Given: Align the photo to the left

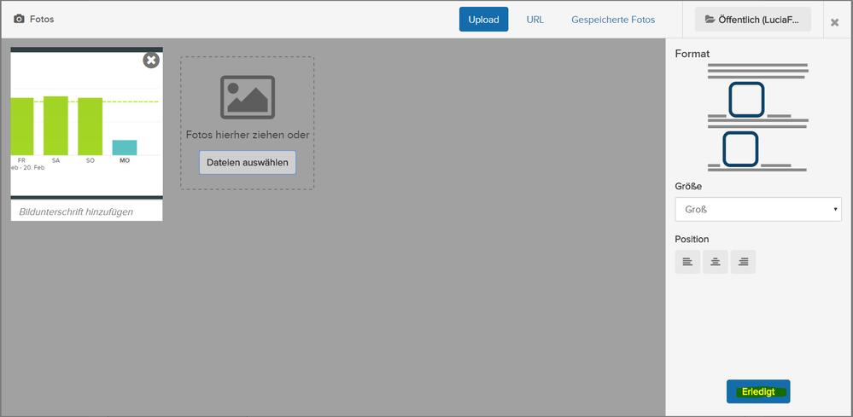Looking at the screenshot, I should [687, 262].
